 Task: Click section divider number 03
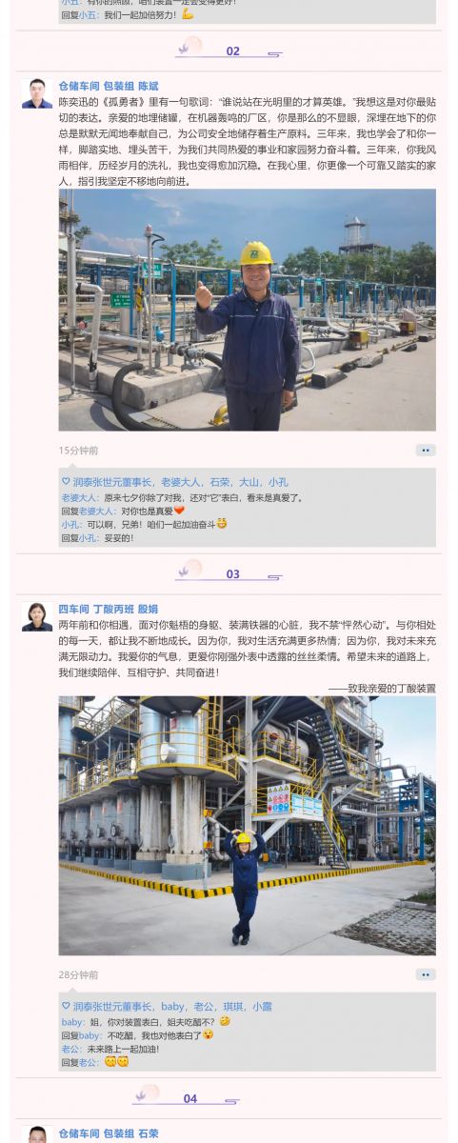232,574
